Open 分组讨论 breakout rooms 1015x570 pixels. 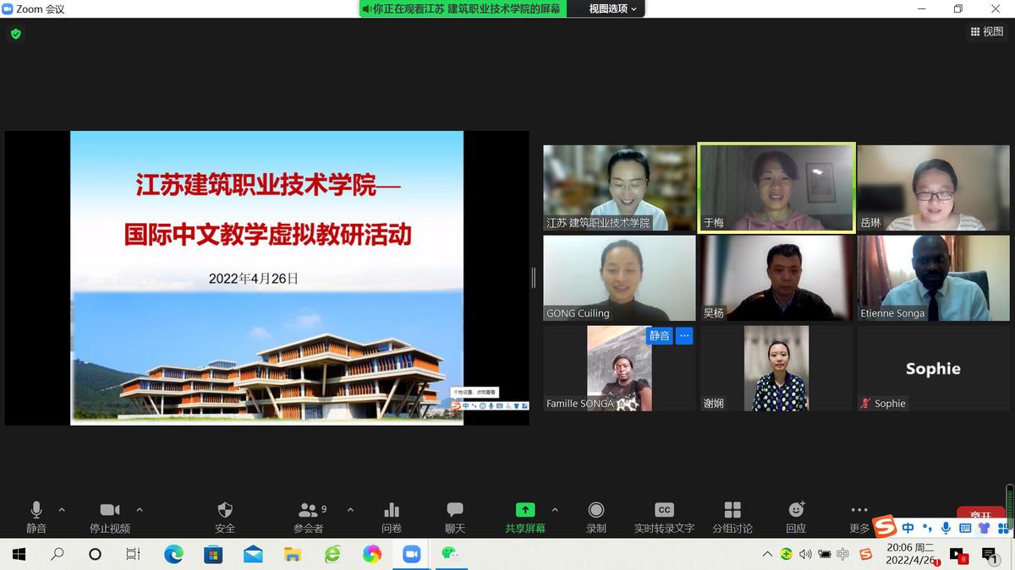coord(732,516)
